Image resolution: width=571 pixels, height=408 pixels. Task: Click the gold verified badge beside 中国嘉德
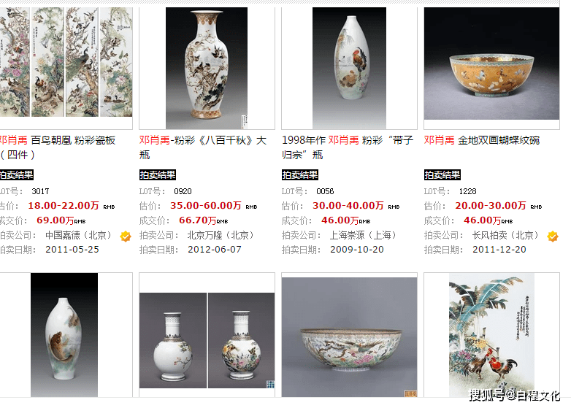point(126,236)
